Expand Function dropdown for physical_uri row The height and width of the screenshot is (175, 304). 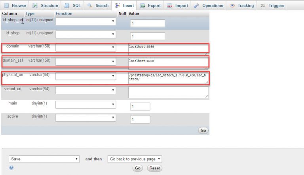85,76
